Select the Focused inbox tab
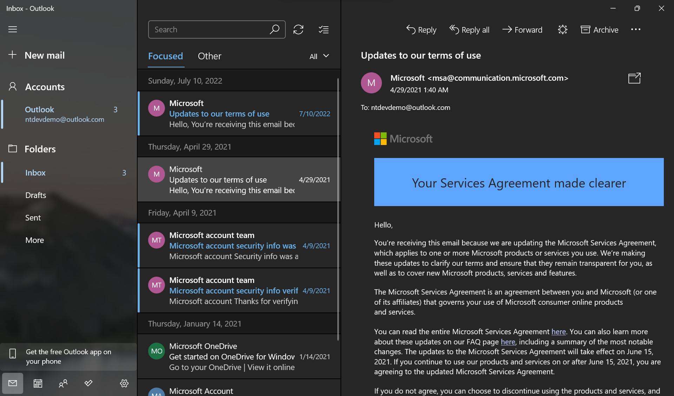674x396 pixels. point(165,56)
